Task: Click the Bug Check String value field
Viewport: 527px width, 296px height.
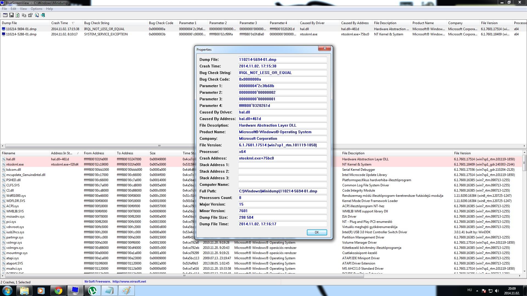Action: pyautogui.click(x=282, y=73)
